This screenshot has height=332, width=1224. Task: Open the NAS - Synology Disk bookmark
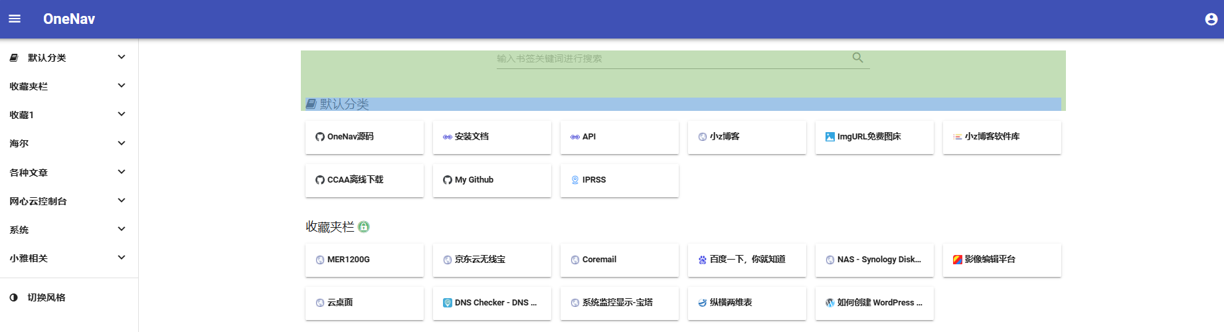tap(874, 260)
